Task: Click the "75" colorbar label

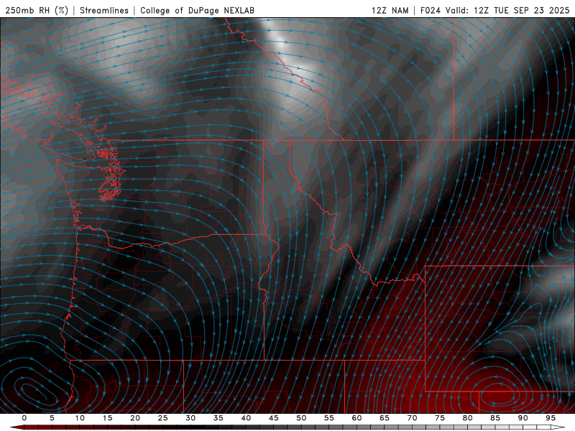Action: pos(440,418)
